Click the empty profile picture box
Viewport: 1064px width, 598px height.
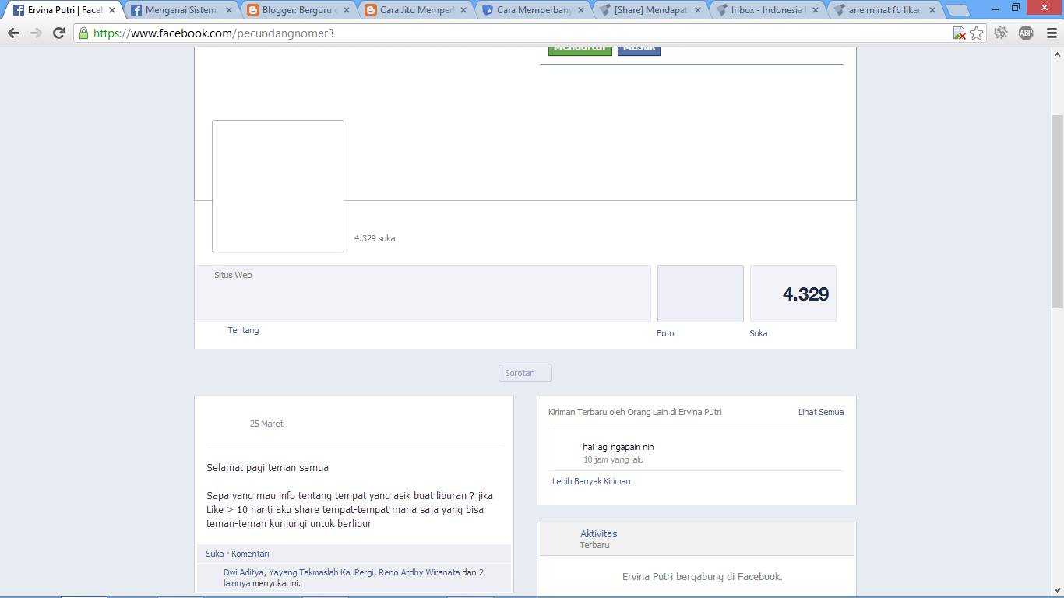point(278,186)
